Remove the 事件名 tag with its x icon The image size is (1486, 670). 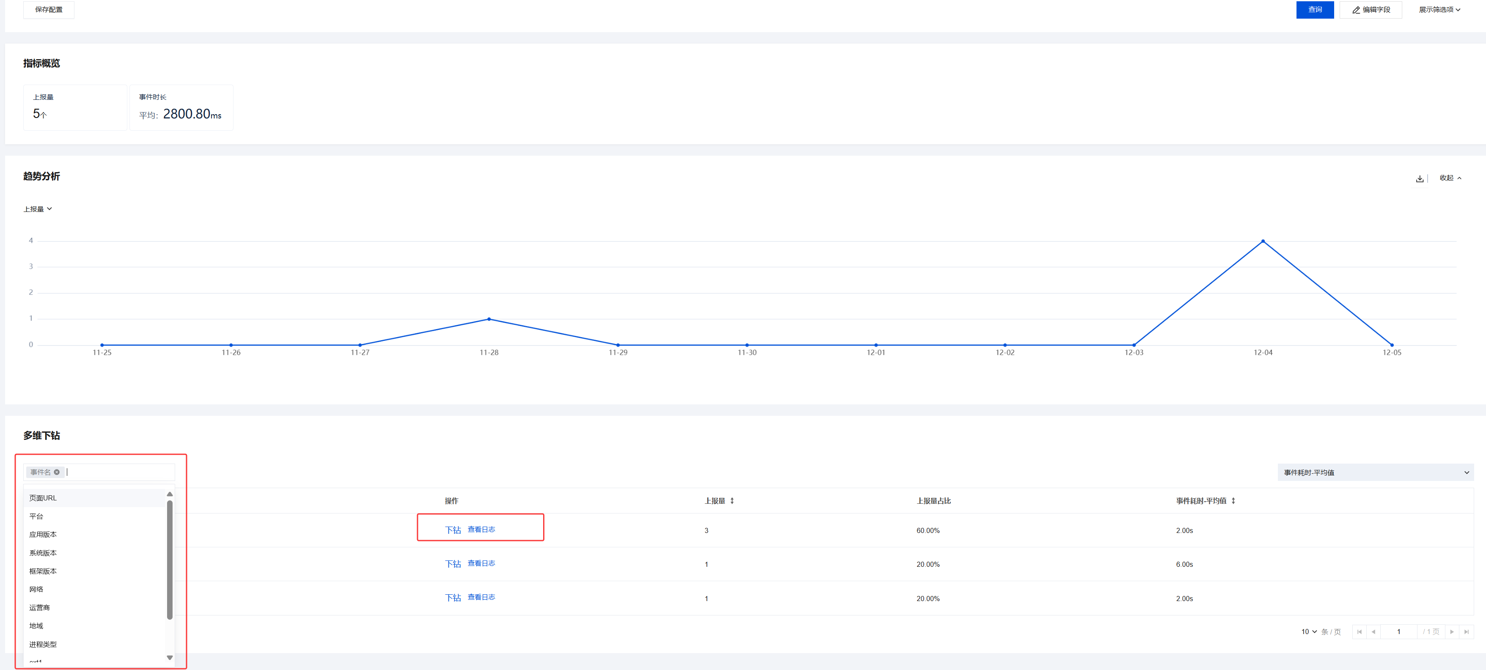pyautogui.click(x=57, y=472)
